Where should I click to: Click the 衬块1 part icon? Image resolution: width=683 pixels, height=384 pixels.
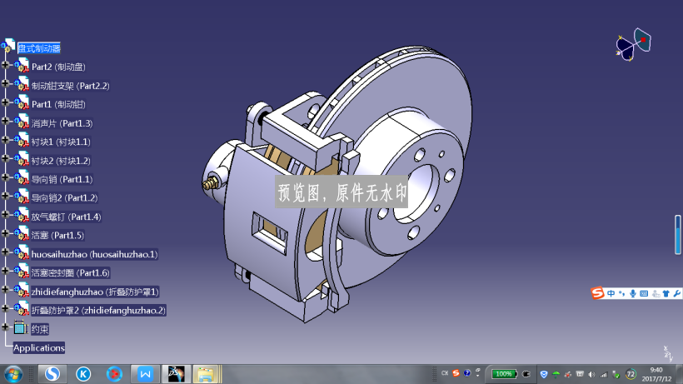[22, 141]
